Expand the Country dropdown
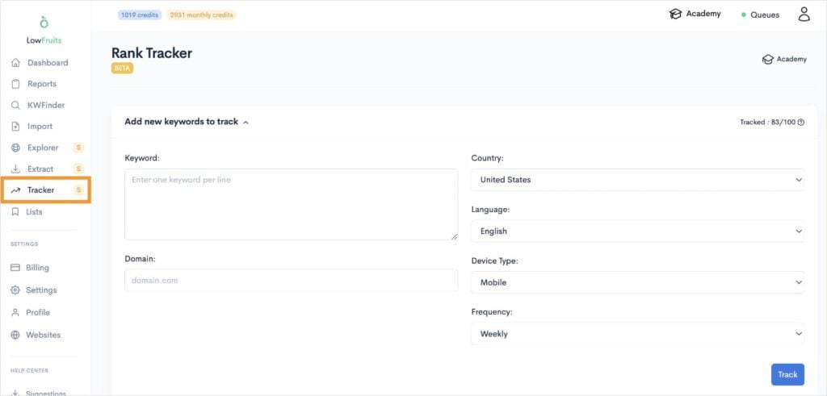Viewport: 827px width, 396px height. pos(637,180)
